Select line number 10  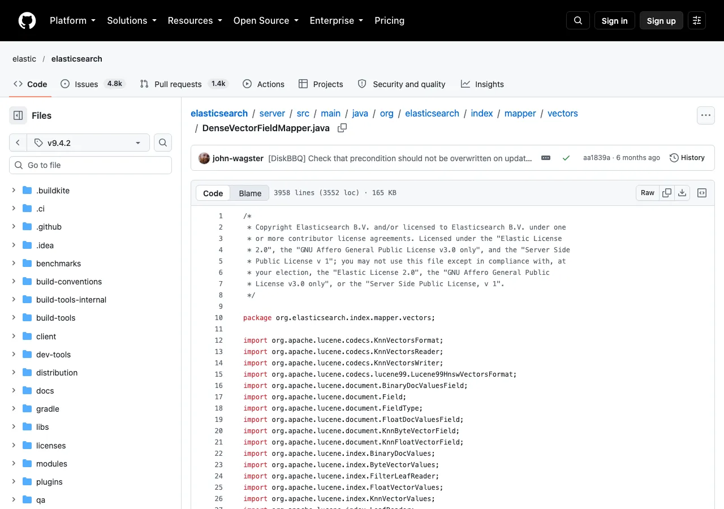[218, 318]
